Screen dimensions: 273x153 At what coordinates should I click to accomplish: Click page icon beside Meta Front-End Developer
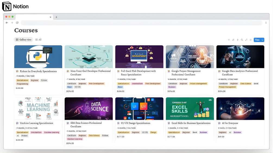pos(68,71)
